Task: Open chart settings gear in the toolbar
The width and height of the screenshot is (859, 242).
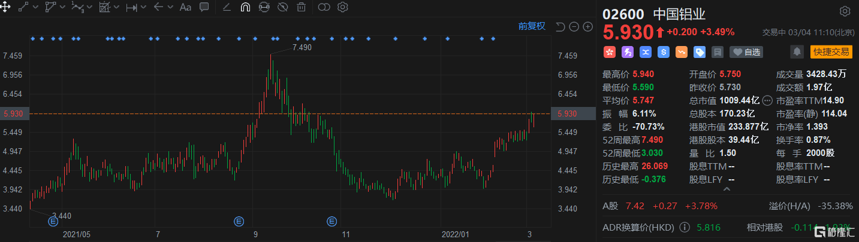Action: pos(343,7)
